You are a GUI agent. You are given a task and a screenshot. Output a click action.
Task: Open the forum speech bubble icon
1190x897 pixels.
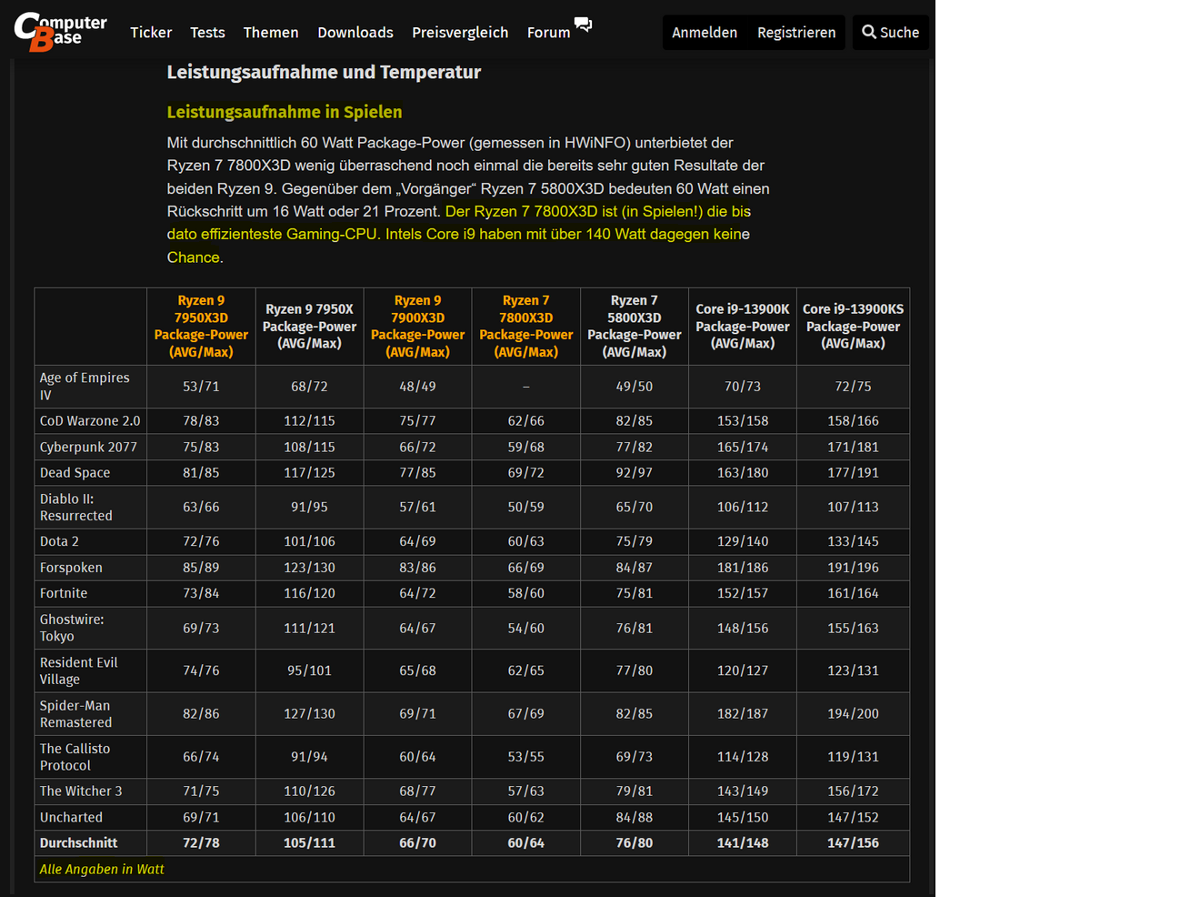(584, 25)
